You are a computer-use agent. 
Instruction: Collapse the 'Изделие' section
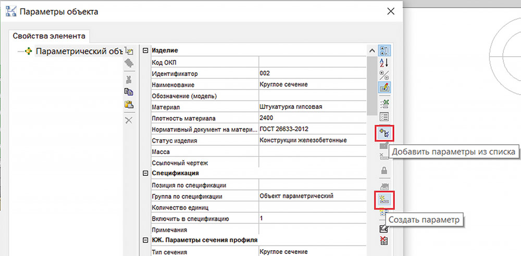145,50
